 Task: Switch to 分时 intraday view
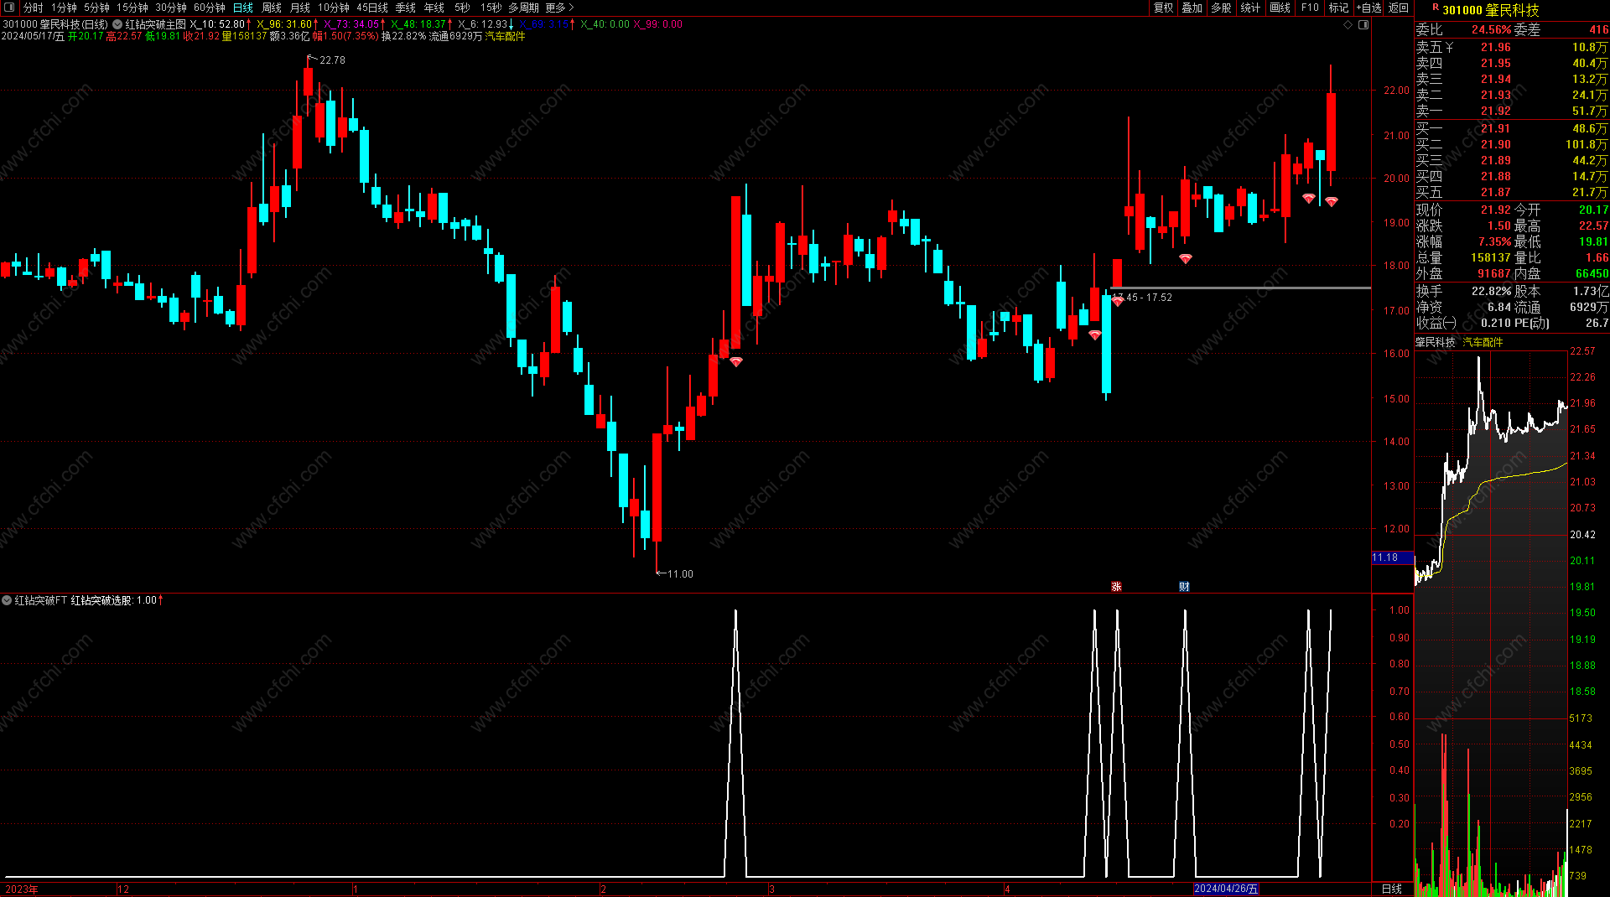point(33,8)
